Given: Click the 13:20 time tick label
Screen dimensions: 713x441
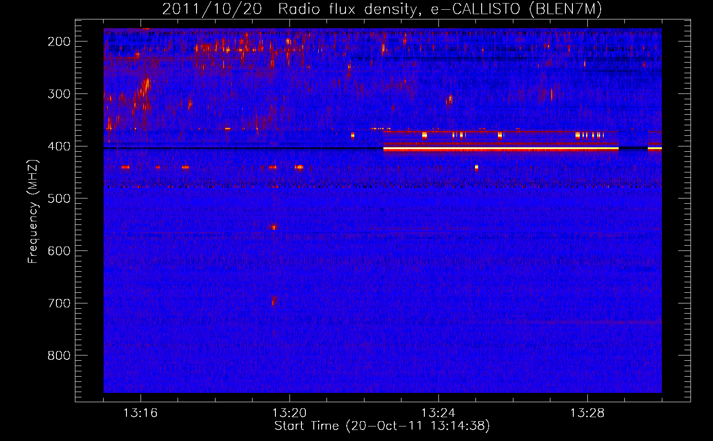Looking at the screenshot, I should click(x=290, y=413).
